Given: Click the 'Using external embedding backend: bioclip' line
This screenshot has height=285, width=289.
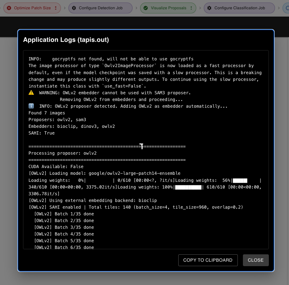Looking at the screenshot, I should 93,200.
